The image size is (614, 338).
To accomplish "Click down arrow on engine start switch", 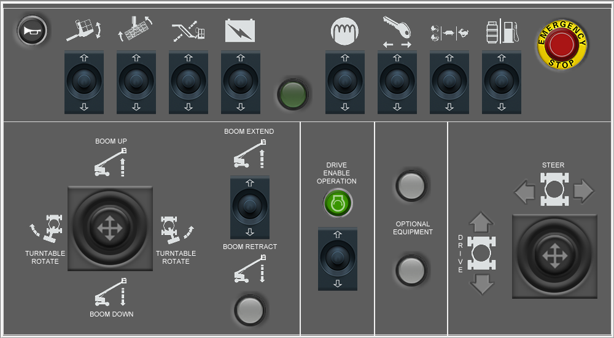I will coord(397,107).
